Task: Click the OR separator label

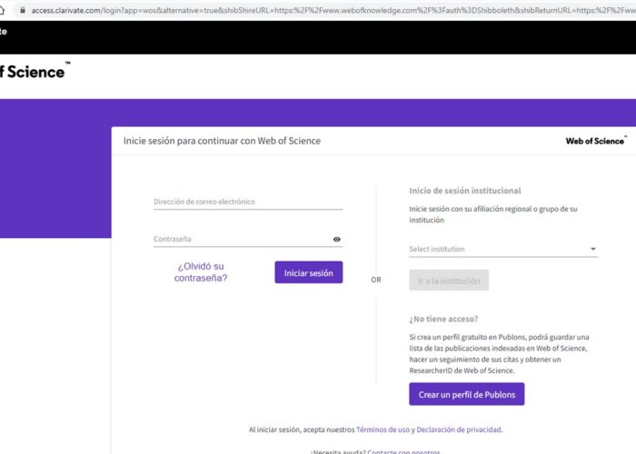Action: [376, 280]
